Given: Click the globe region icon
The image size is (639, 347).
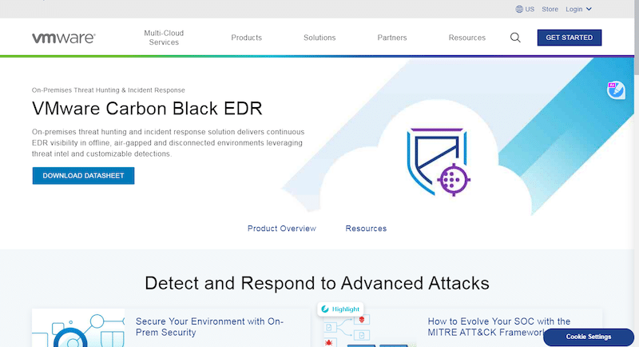Looking at the screenshot, I should pyautogui.click(x=519, y=9).
